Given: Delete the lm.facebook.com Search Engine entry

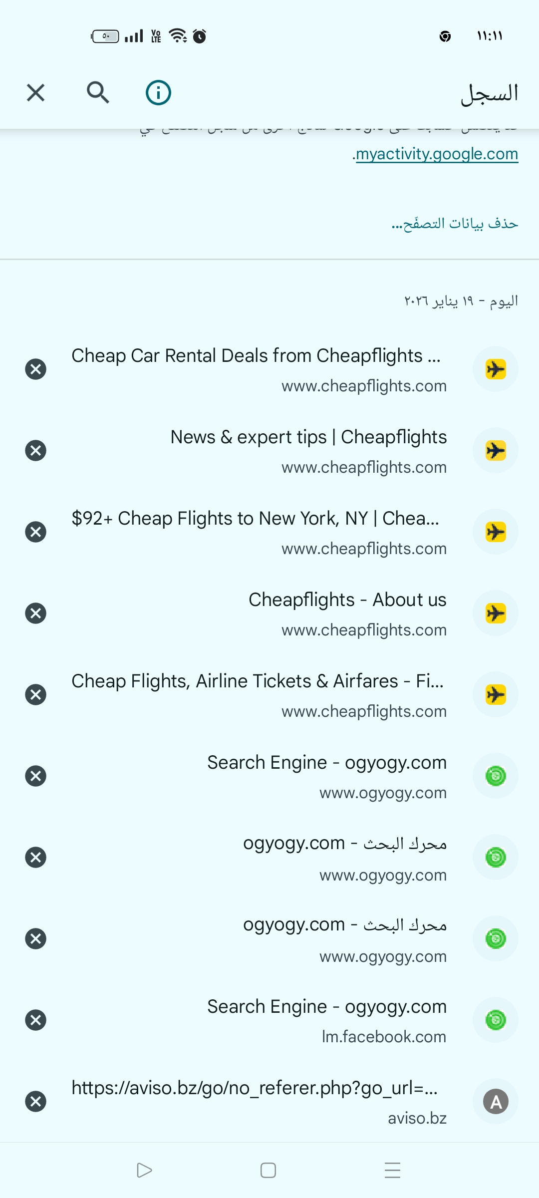Looking at the screenshot, I should (35, 1020).
